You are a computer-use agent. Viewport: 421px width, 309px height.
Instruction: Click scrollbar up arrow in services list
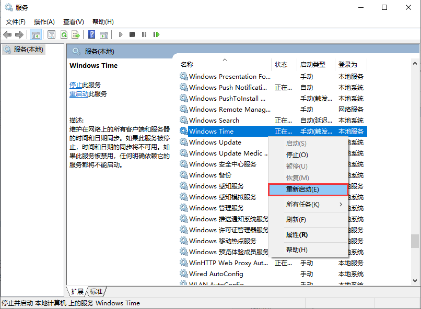click(x=415, y=63)
